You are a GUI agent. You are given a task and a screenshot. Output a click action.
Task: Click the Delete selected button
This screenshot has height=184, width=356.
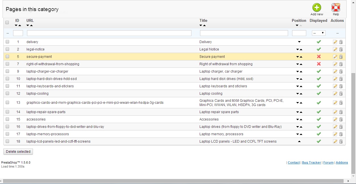pos(18,152)
